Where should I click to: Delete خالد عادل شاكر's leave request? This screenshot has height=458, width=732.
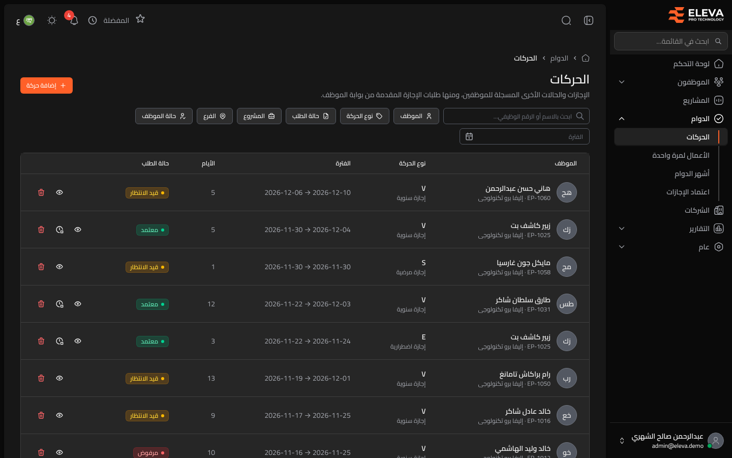click(x=41, y=415)
